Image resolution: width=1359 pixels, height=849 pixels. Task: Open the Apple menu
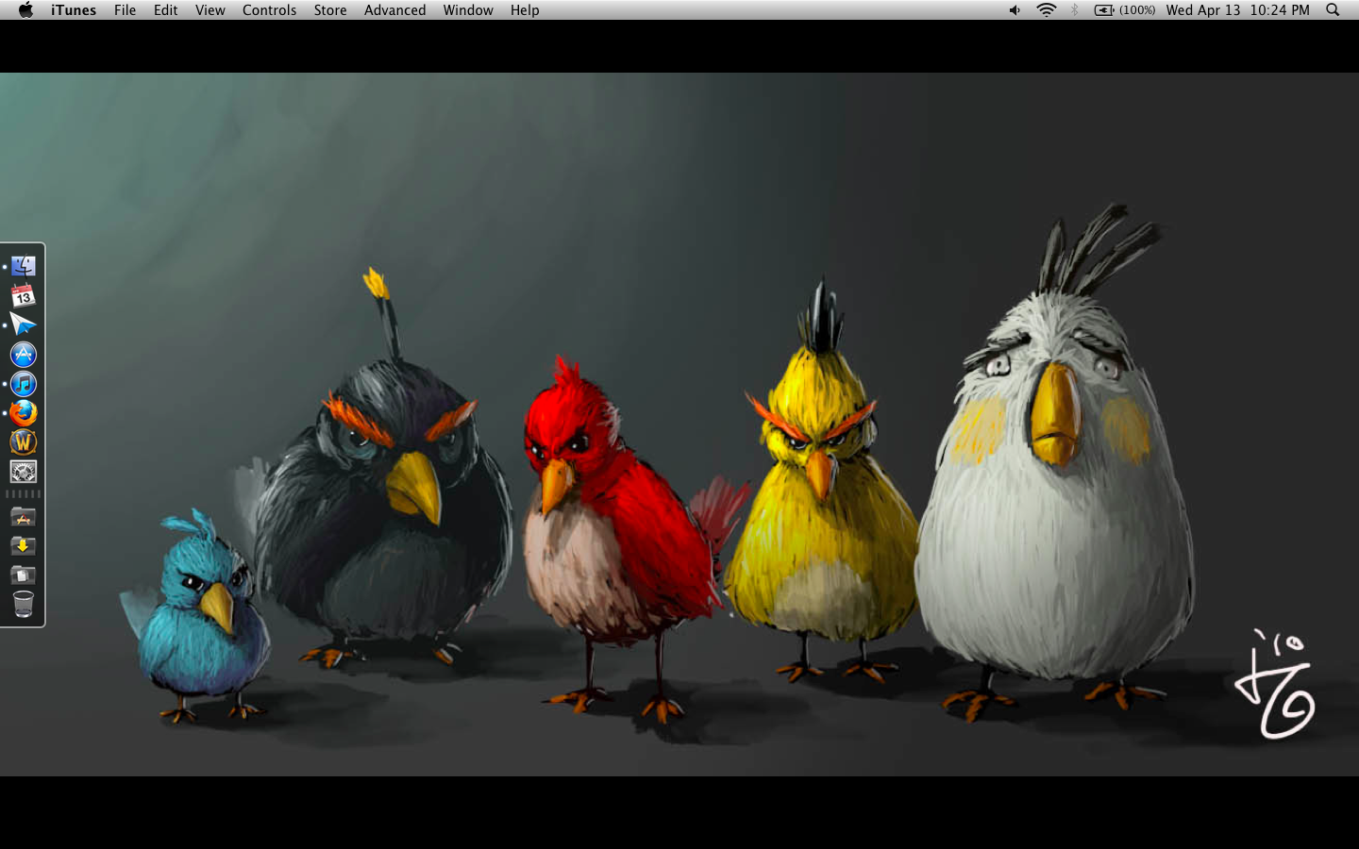(25, 10)
